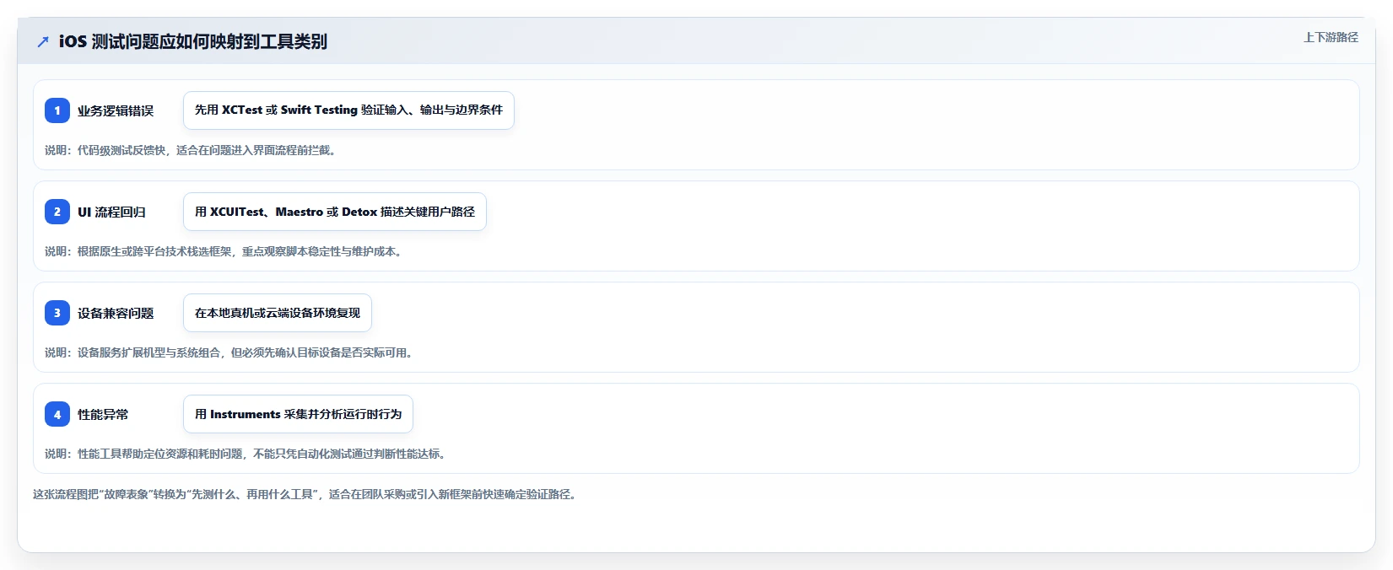Click the "业务逻辑错误" label
This screenshot has height=570, width=1393.
pyautogui.click(x=116, y=110)
